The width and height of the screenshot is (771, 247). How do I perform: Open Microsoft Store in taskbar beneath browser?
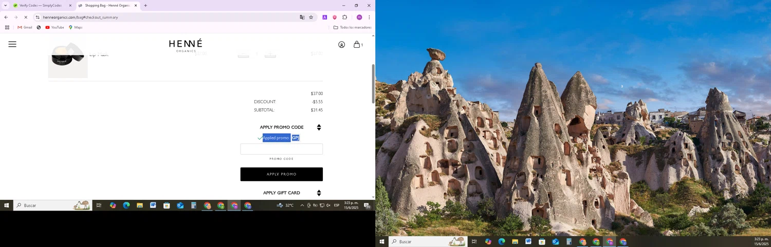[x=167, y=205]
